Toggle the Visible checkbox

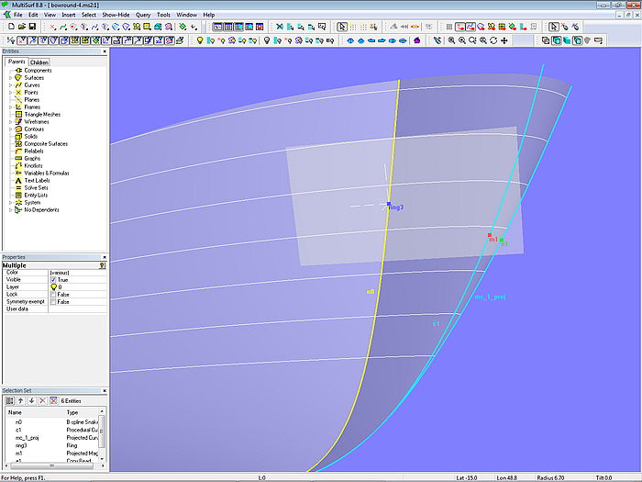point(53,279)
